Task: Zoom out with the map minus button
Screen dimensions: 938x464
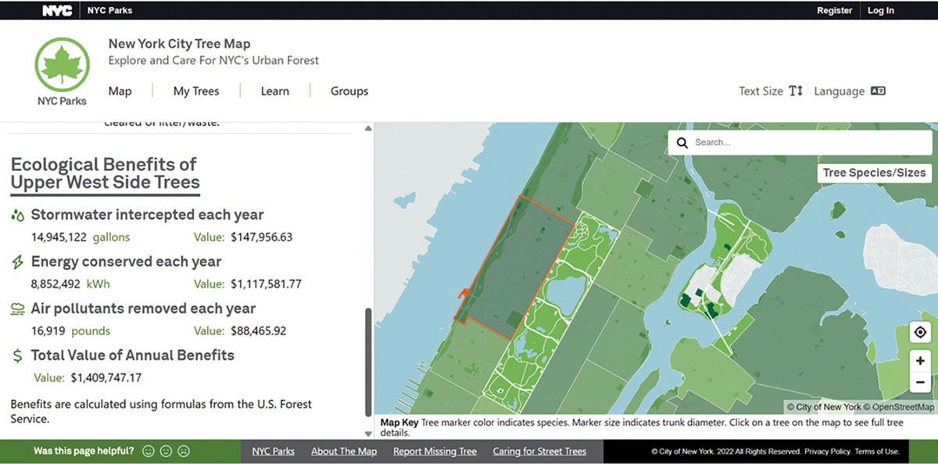Action: pyautogui.click(x=921, y=382)
